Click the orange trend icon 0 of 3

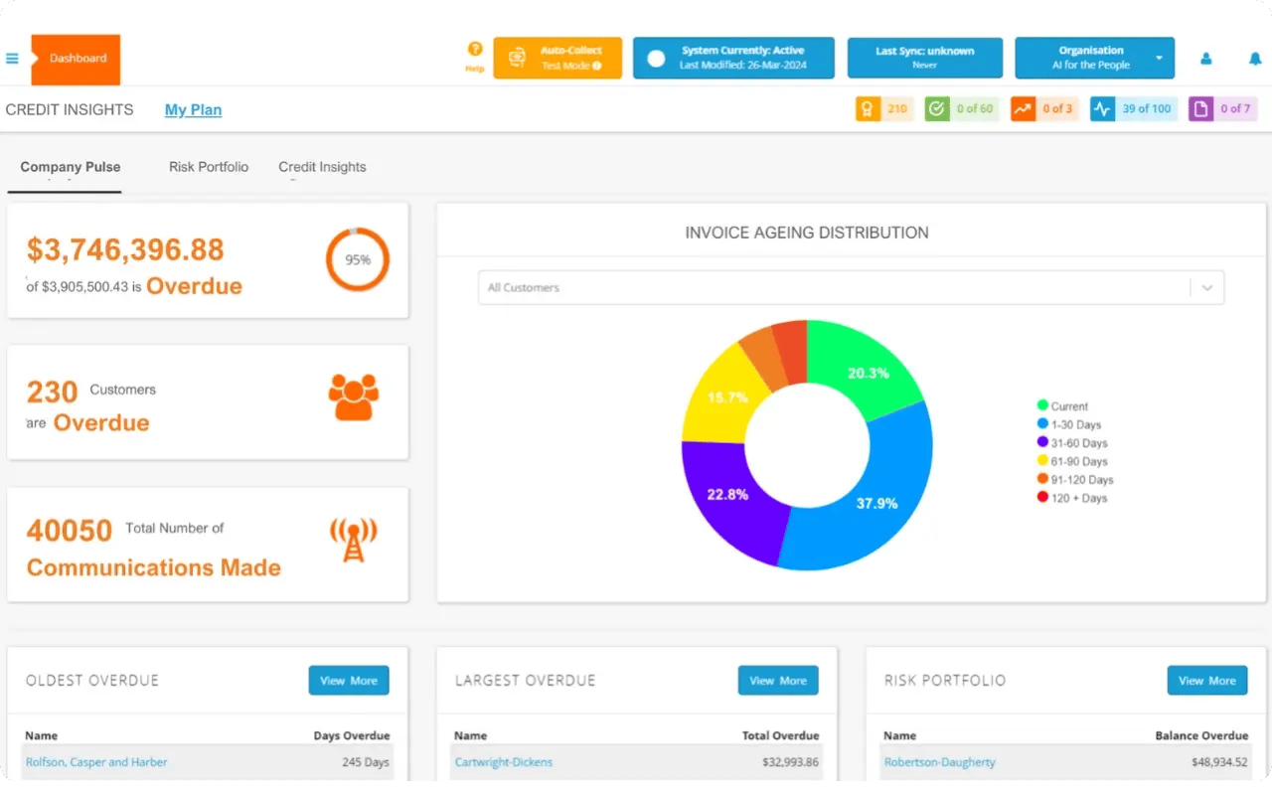pyautogui.click(x=1024, y=109)
